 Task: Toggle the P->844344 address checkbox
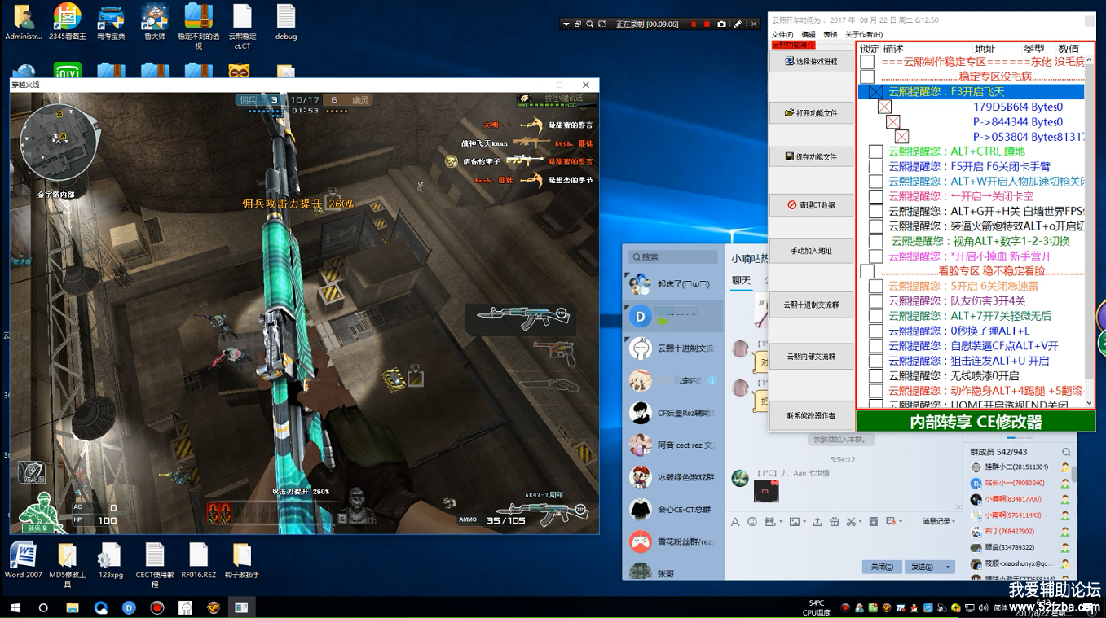click(893, 122)
